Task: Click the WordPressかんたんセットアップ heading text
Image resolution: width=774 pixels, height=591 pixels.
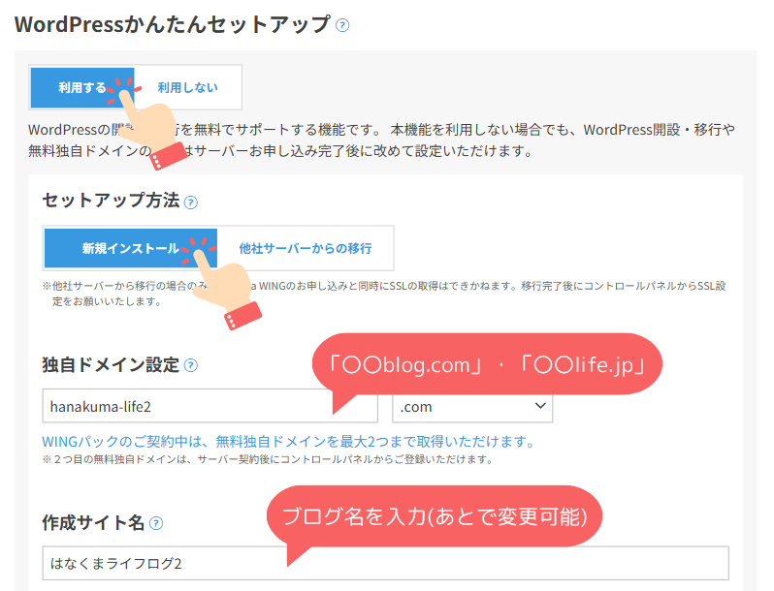Action: (x=173, y=24)
